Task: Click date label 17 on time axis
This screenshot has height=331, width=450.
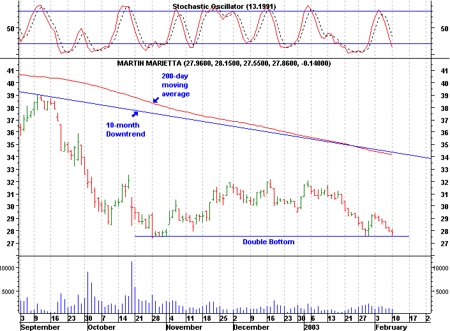Action: click(x=413, y=318)
